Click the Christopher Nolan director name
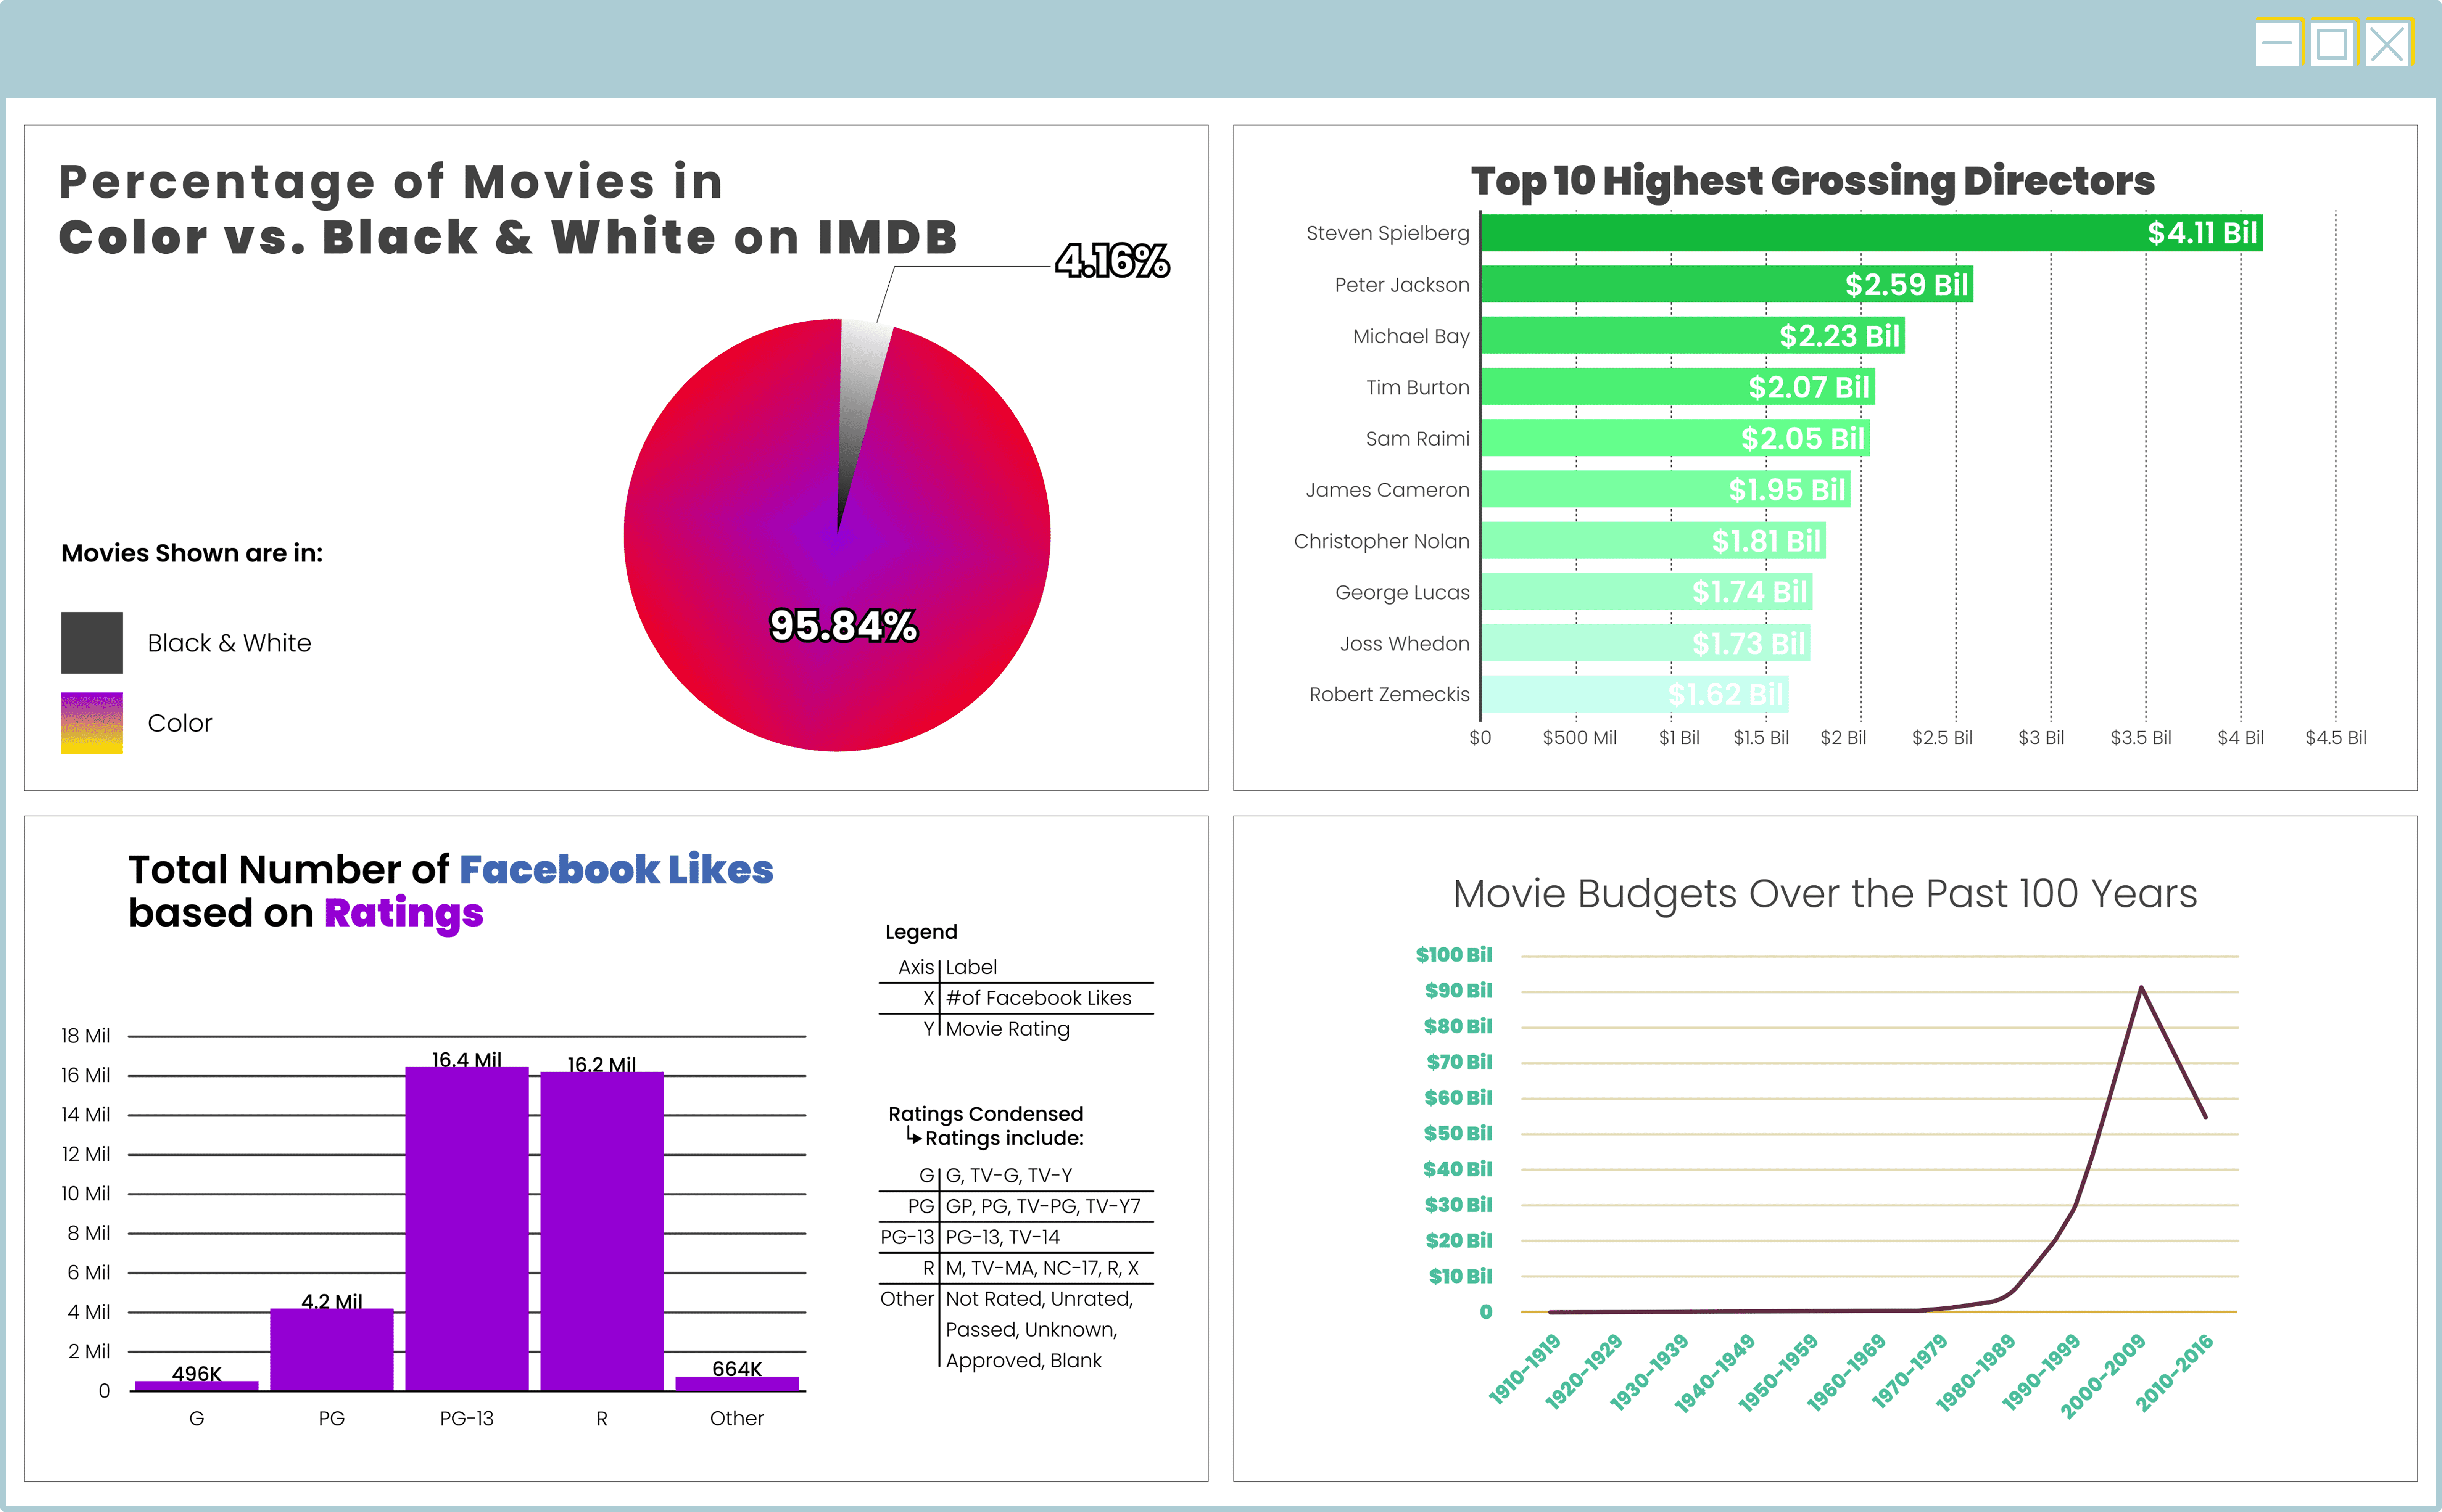Viewport: 2442px width, 1512px height. (x=1382, y=541)
